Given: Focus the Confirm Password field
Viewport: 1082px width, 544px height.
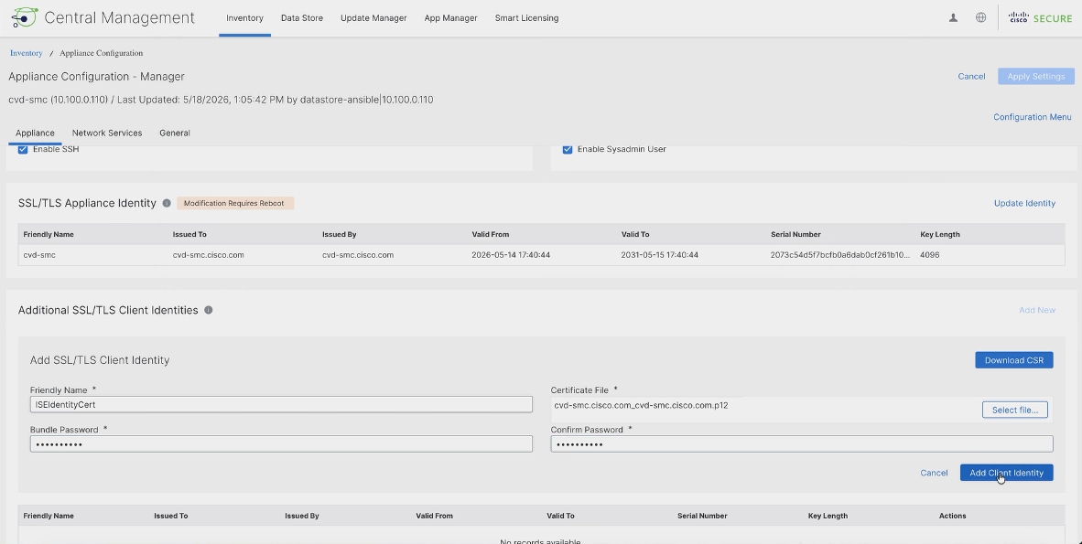Looking at the screenshot, I should (x=802, y=444).
